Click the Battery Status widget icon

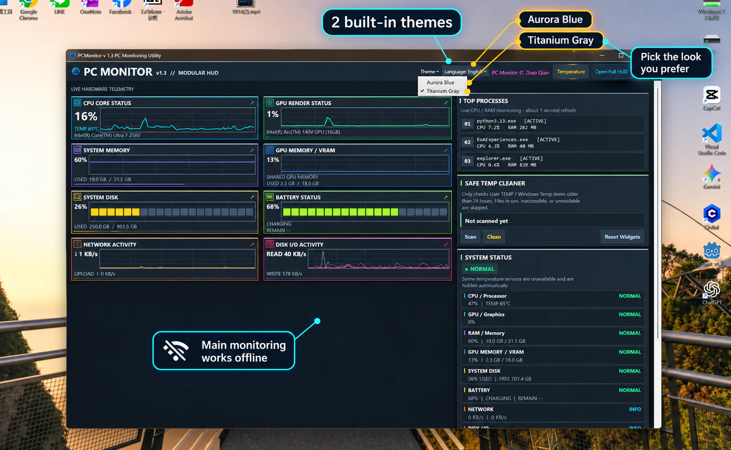click(270, 197)
